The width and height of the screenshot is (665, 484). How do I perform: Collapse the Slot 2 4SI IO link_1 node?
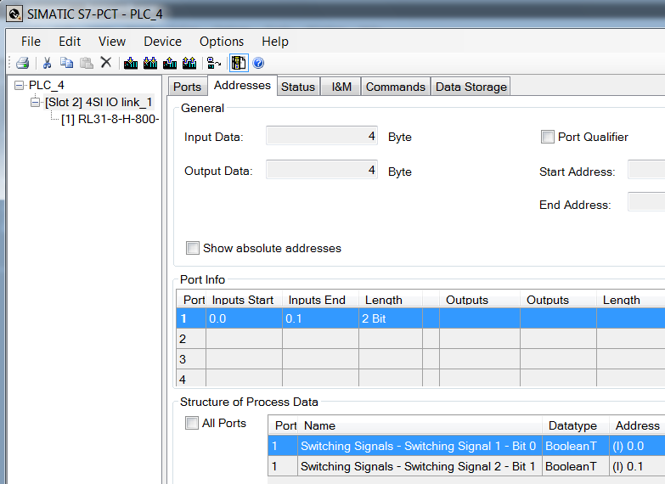(x=35, y=102)
